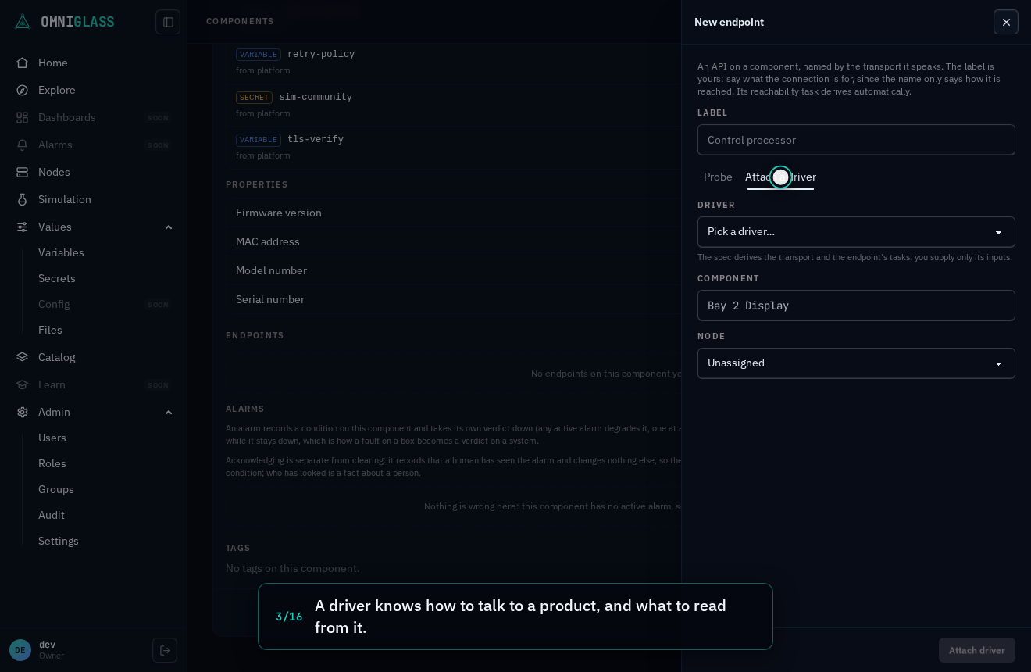The width and height of the screenshot is (1031, 672).
Task: Switch to the Probe tab
Action: pos(718,177)
